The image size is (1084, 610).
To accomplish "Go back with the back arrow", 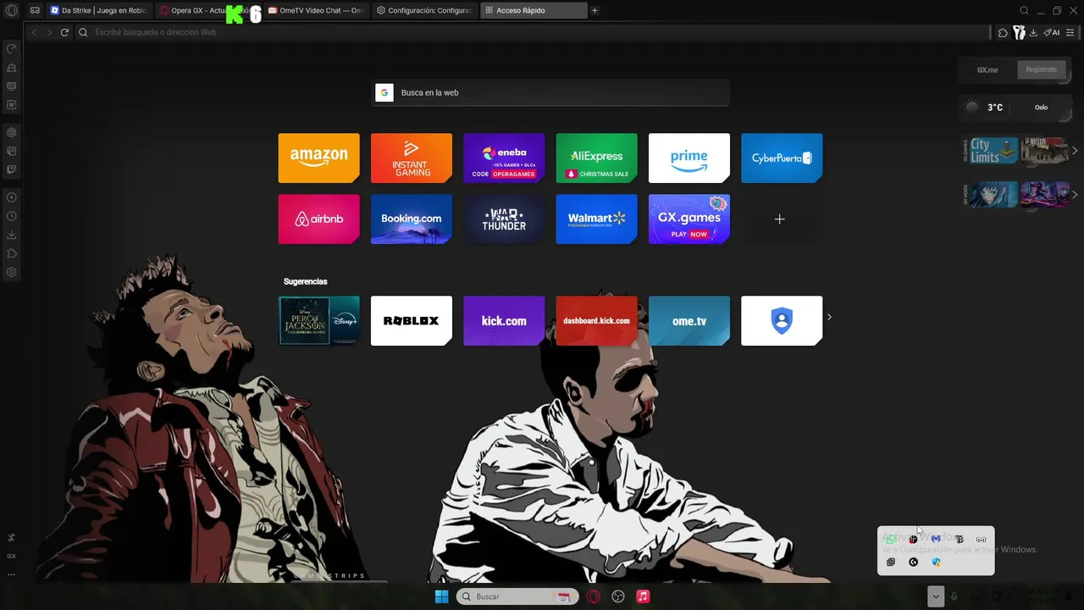I will (x=35, y=32).
